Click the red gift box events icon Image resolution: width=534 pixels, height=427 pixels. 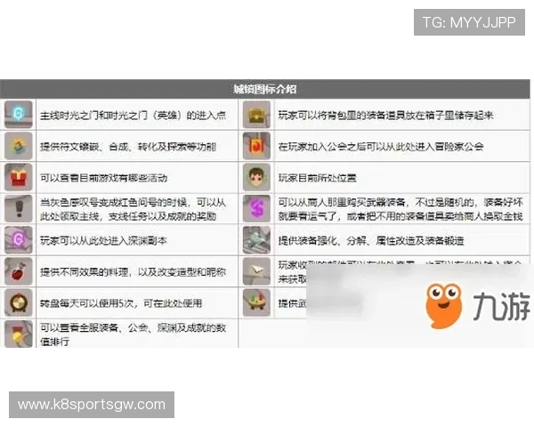click(x=19, y=177)
